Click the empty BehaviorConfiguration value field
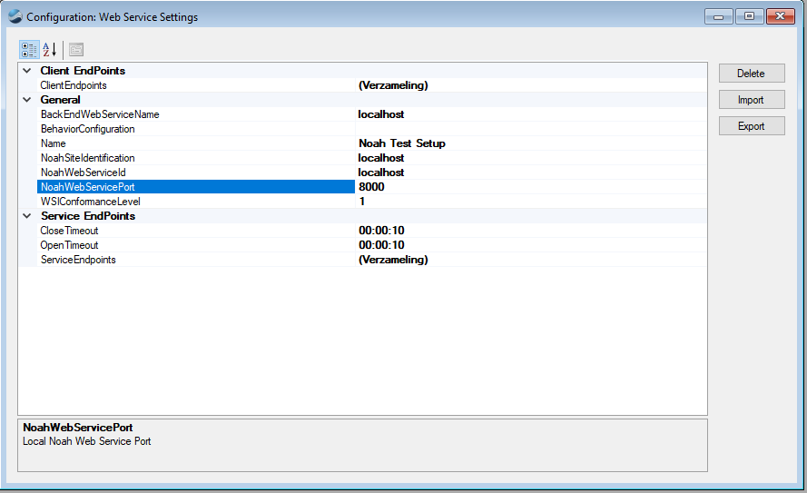807x493 pixels. [x=530, y=129]
